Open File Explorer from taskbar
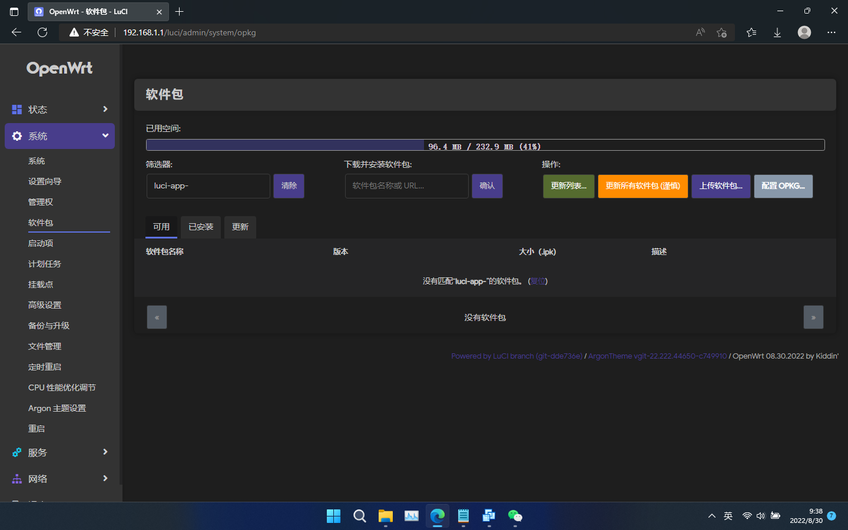 pyautogui.click(x=385, y=516)
